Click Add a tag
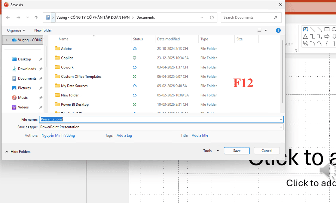 124,135
